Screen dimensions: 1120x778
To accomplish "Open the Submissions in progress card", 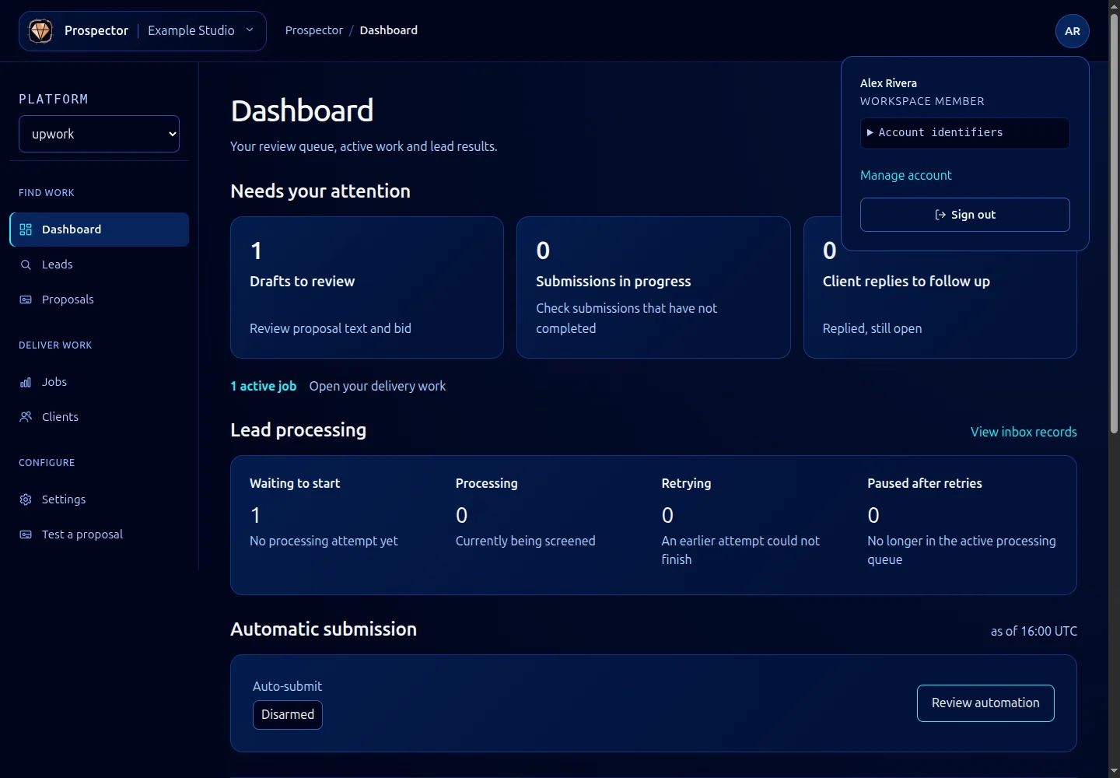I will click(653, 288).
